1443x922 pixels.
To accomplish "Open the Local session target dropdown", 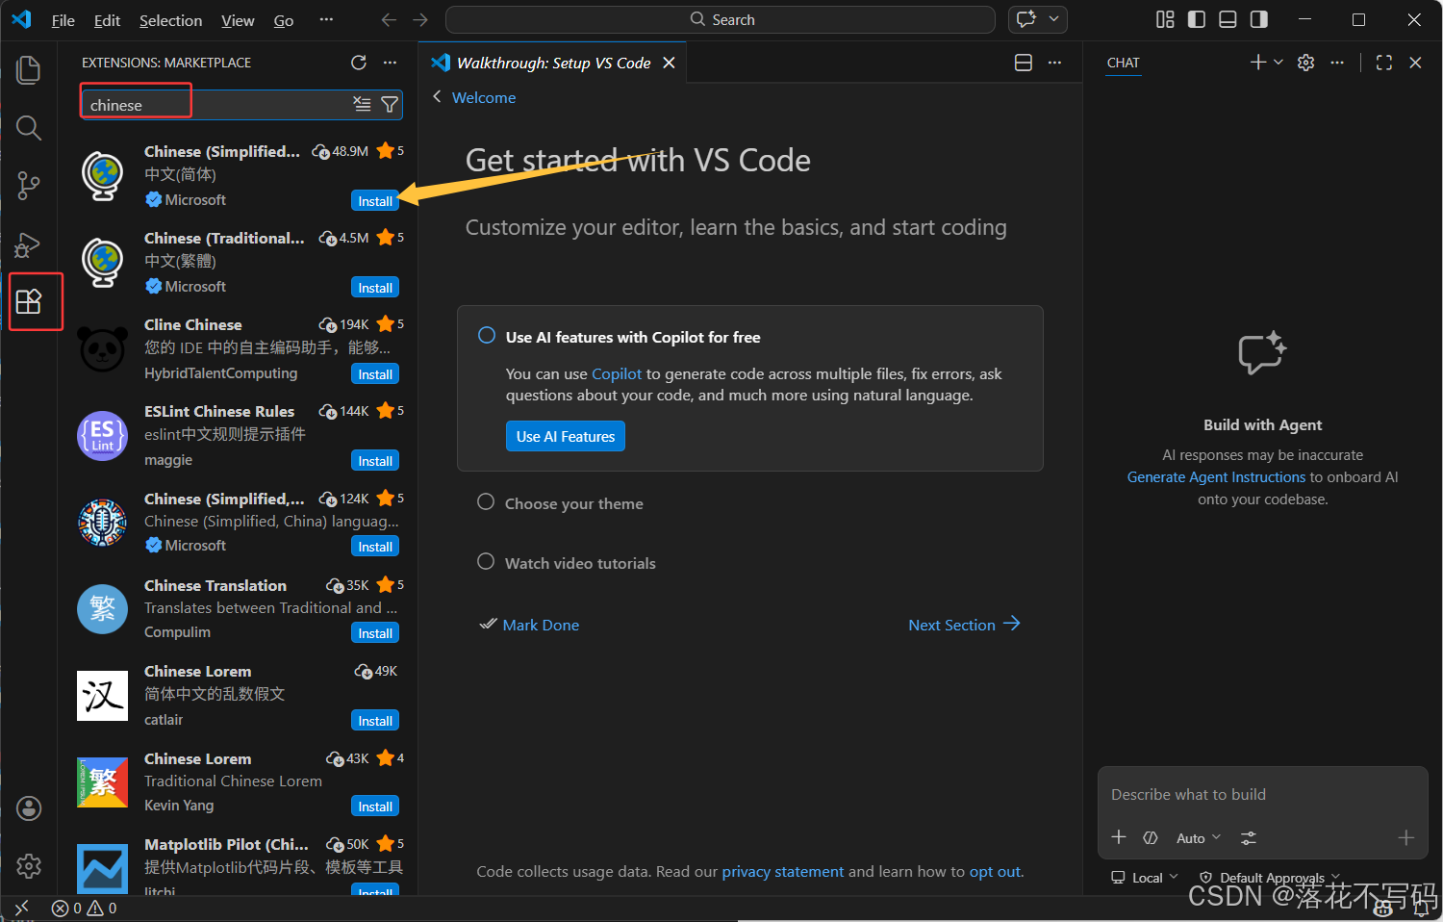I will 1145,878.
